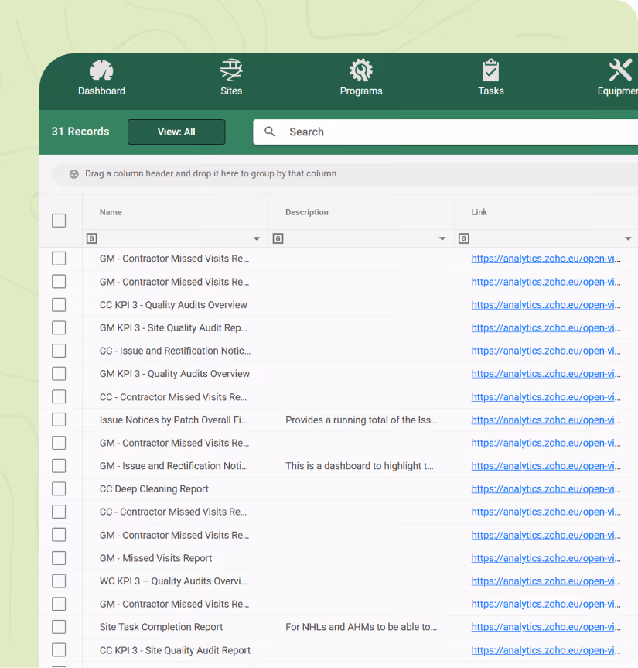This screenshot has width=638, height=668.
Task: Open link for CC Deep Cleaning Report
Action: [x=546, y=489]
